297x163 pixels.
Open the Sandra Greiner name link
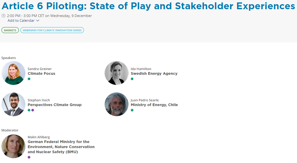(40, 69)
